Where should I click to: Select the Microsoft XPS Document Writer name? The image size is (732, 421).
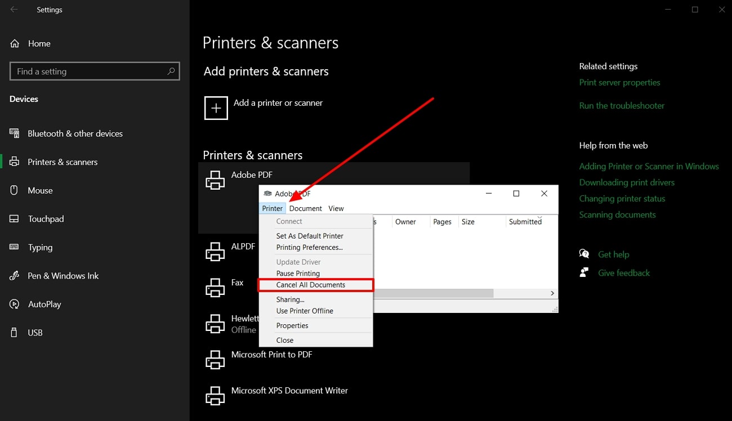(289, 391)
